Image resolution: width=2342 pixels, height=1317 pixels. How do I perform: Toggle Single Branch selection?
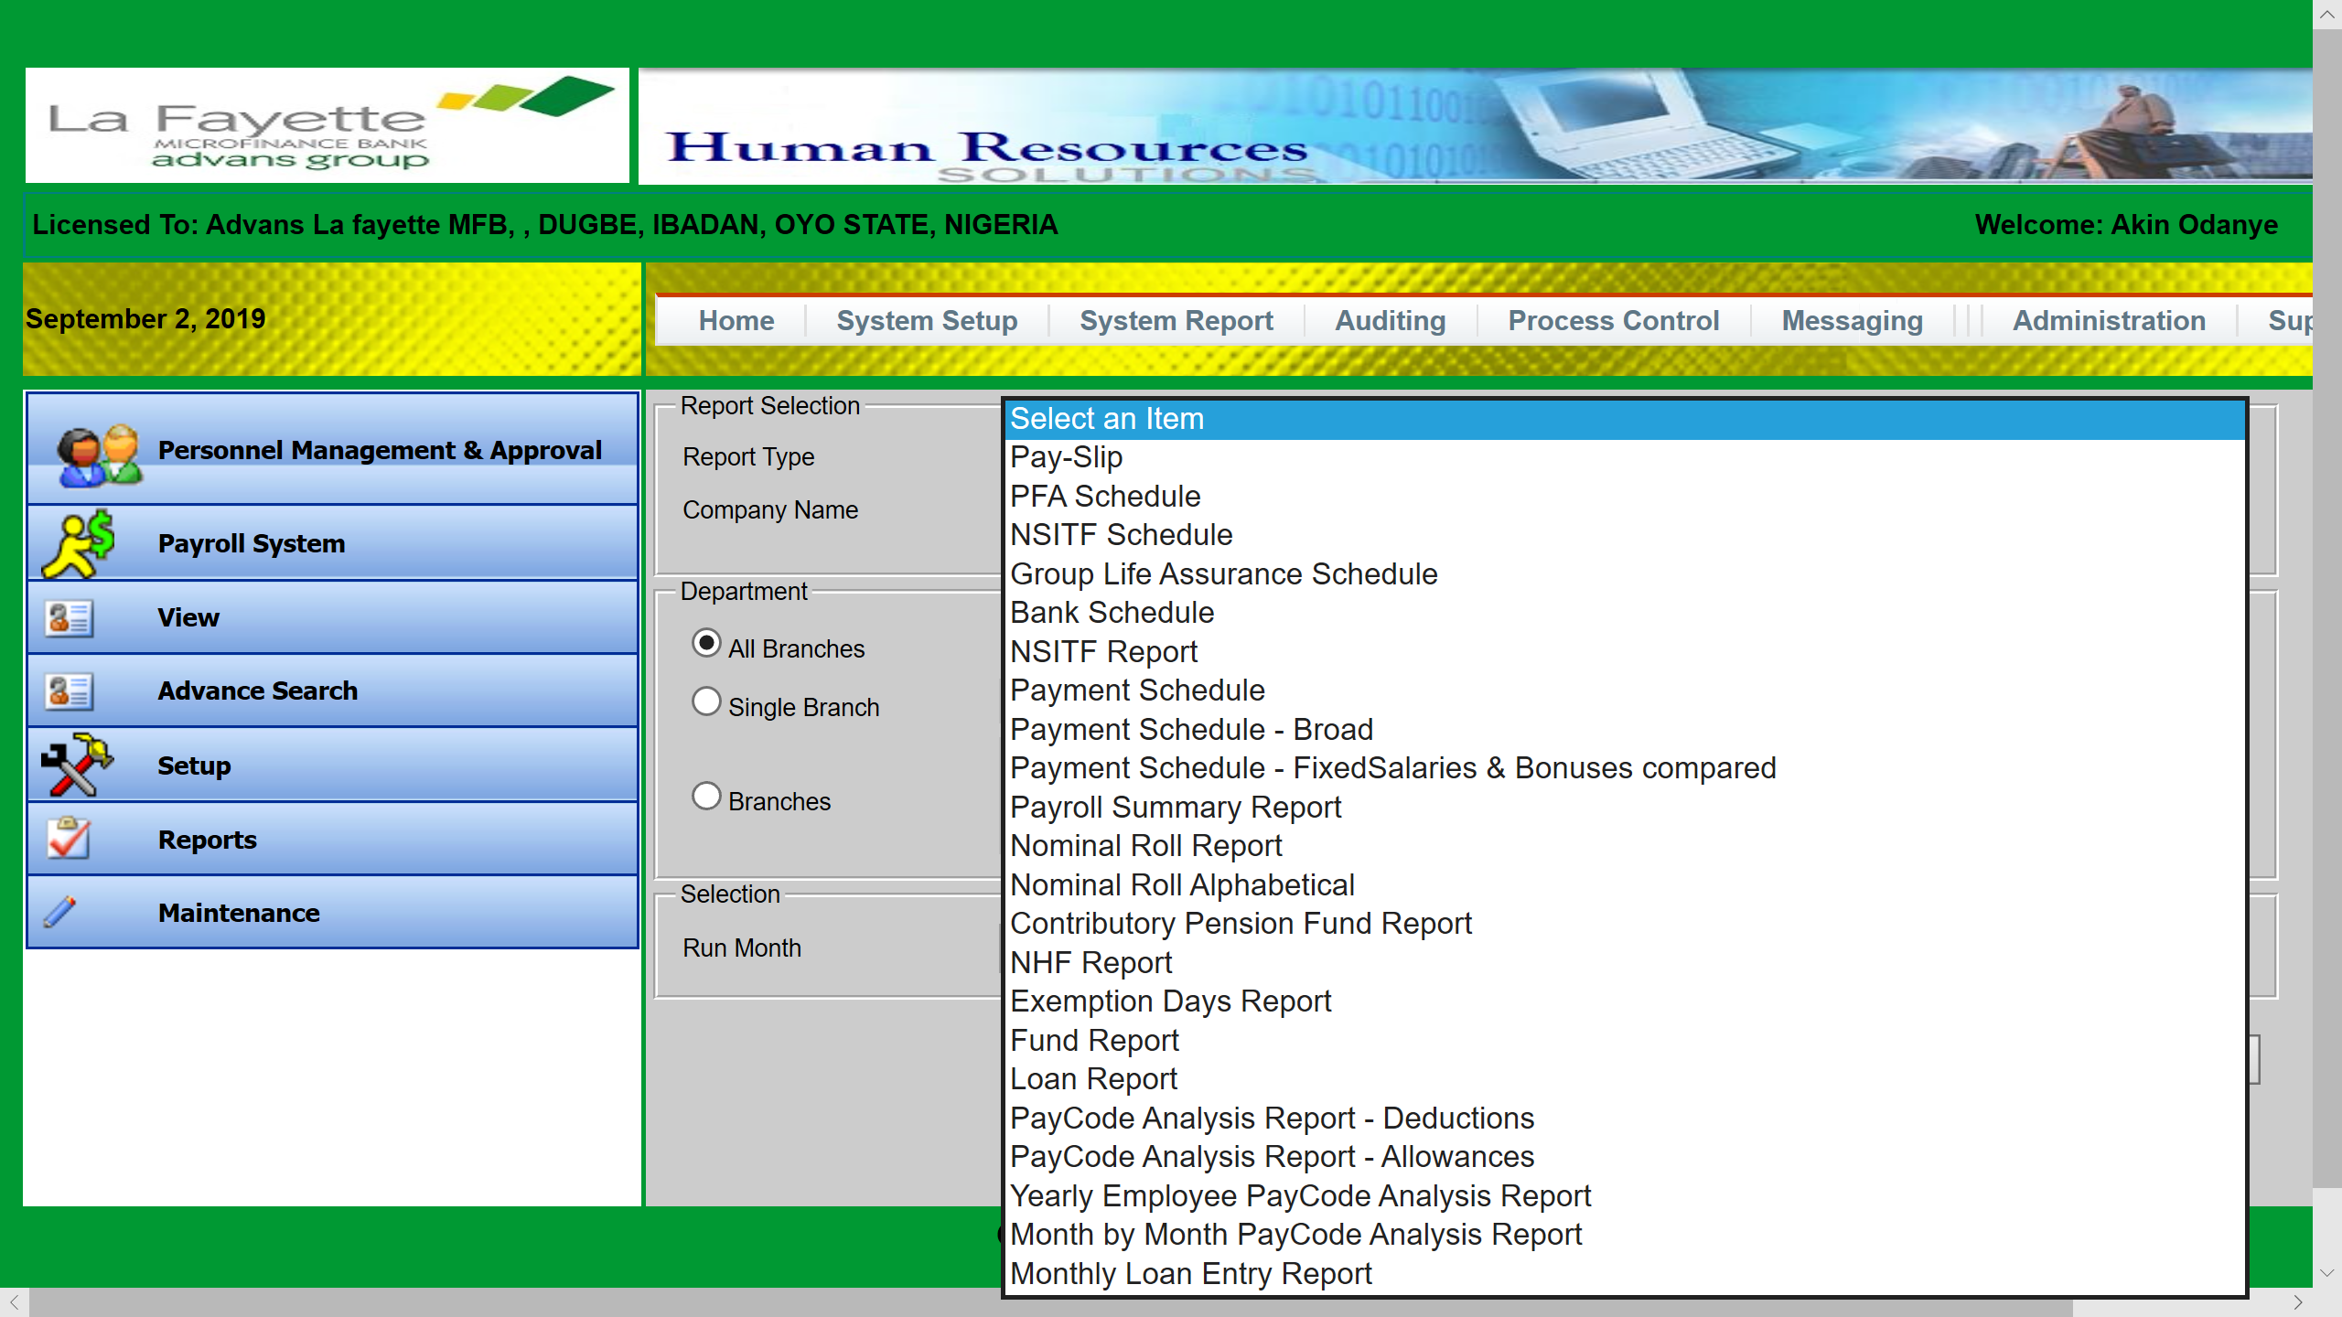click(704, 702)
